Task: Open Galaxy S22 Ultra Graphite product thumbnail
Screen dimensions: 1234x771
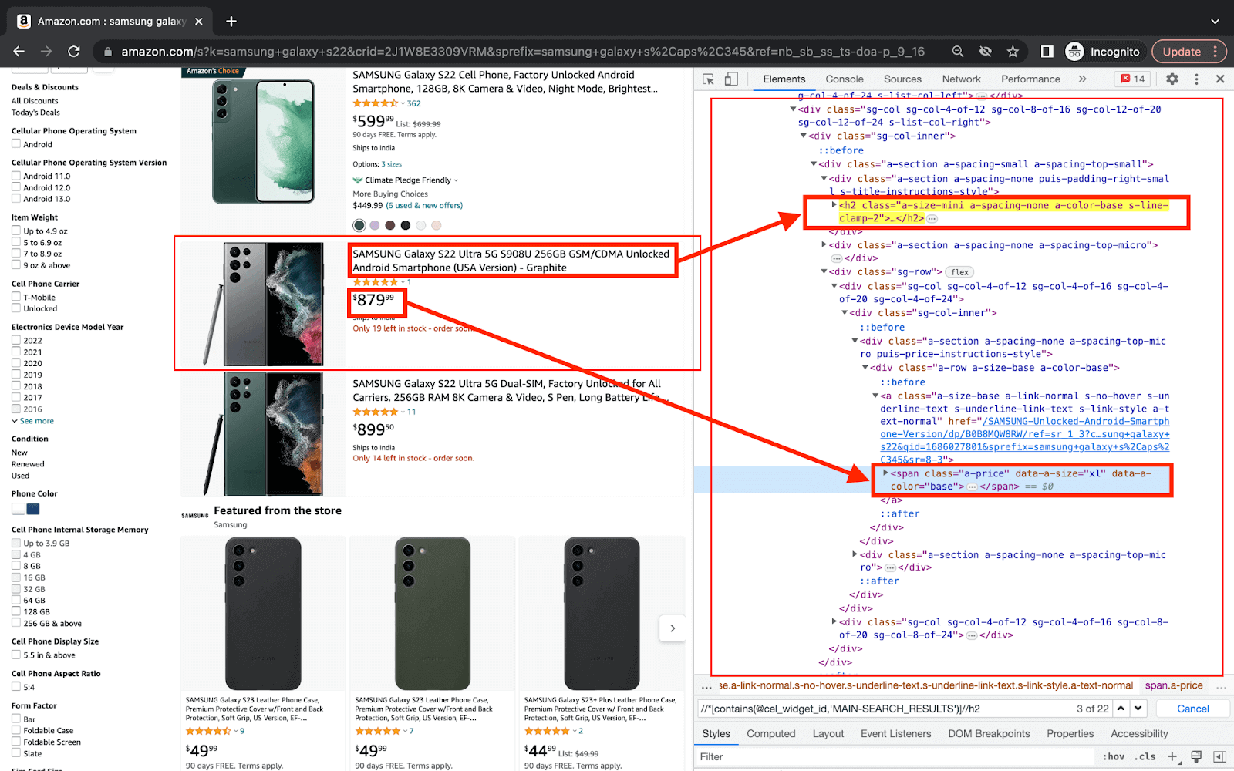Action: (x=264, y=304)
